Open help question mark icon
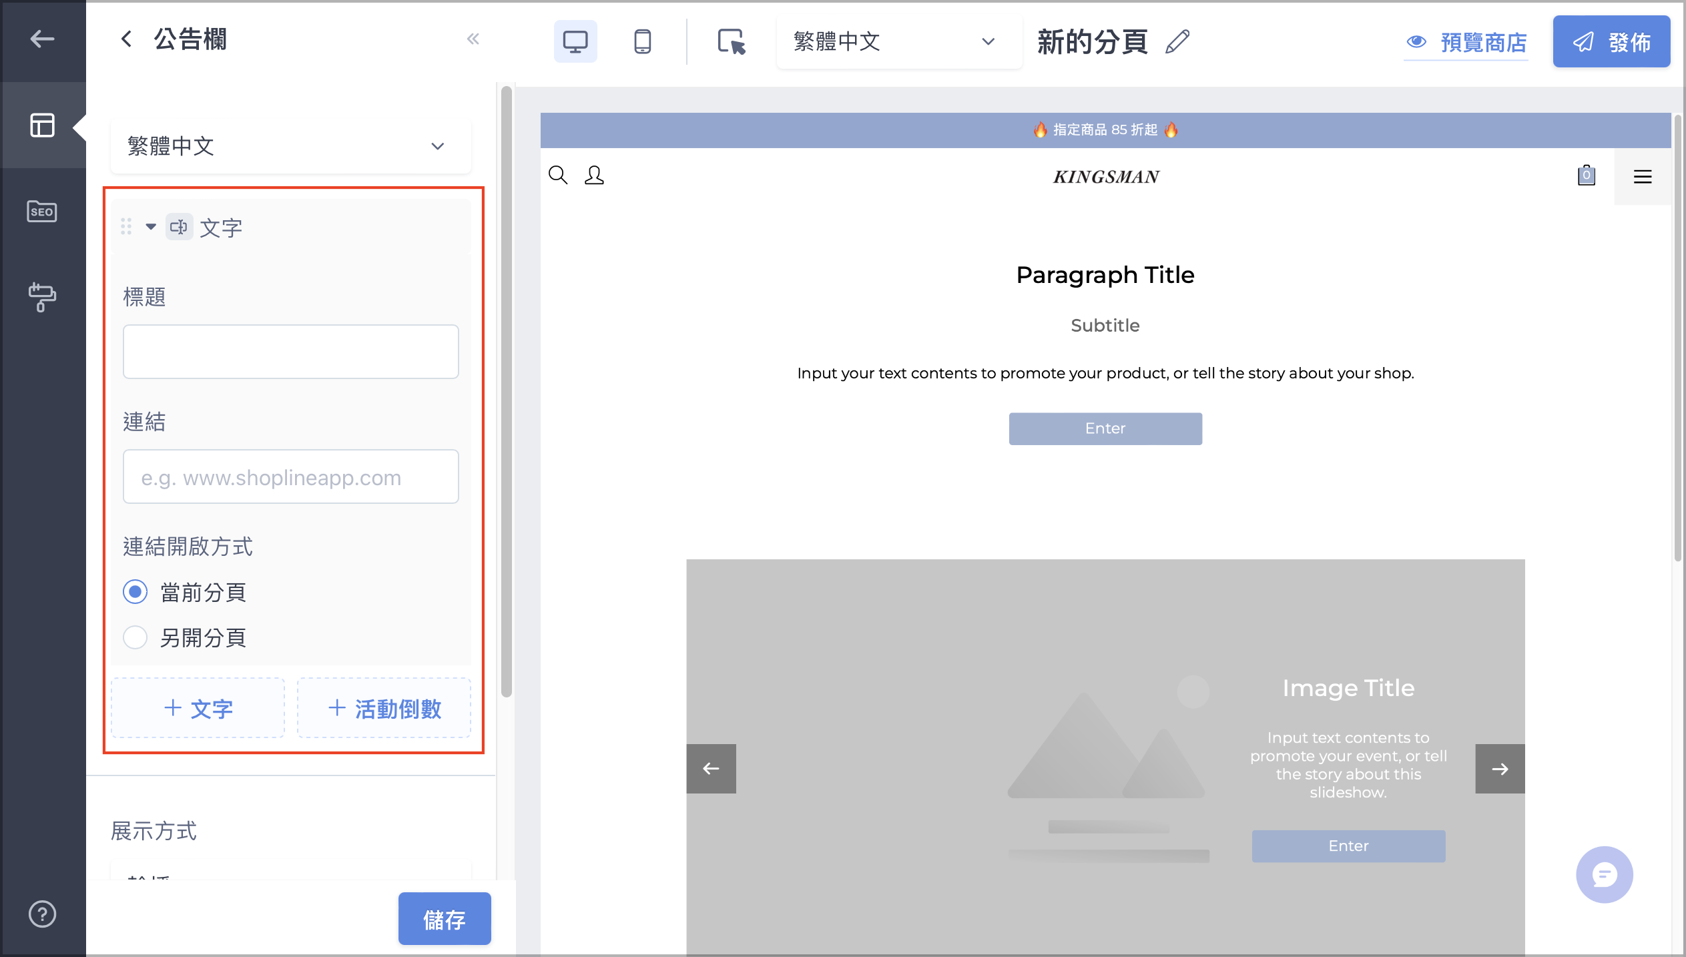The height and width of the screenshot is (957, 1686). coord(42,914)
